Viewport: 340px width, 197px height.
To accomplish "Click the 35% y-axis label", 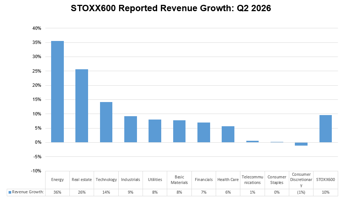I will [x=37, y=42].
